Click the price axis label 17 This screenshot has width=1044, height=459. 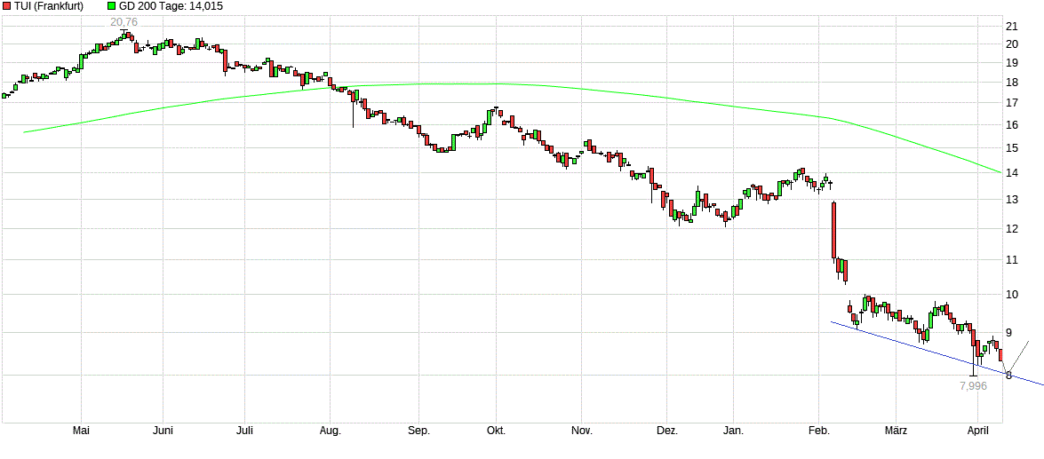pos(1011,102)
